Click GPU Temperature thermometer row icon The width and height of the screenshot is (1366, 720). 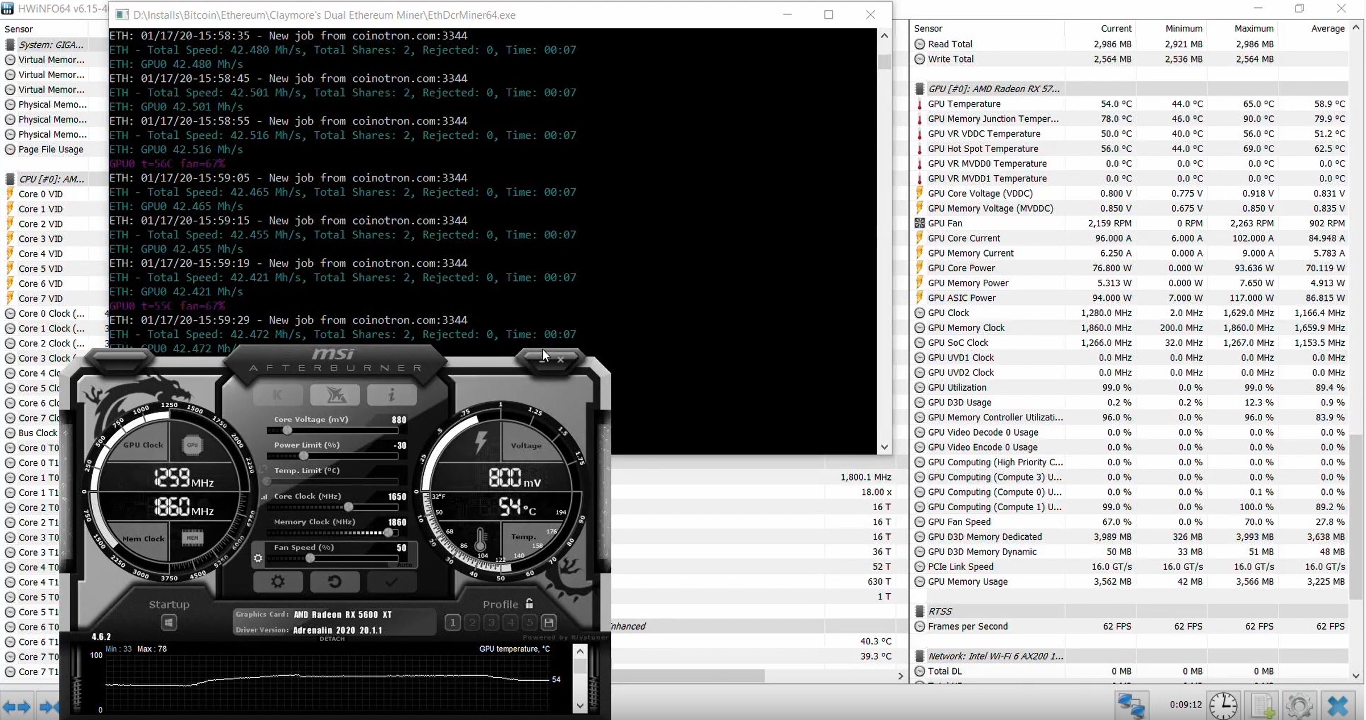(x=919, y=104)
